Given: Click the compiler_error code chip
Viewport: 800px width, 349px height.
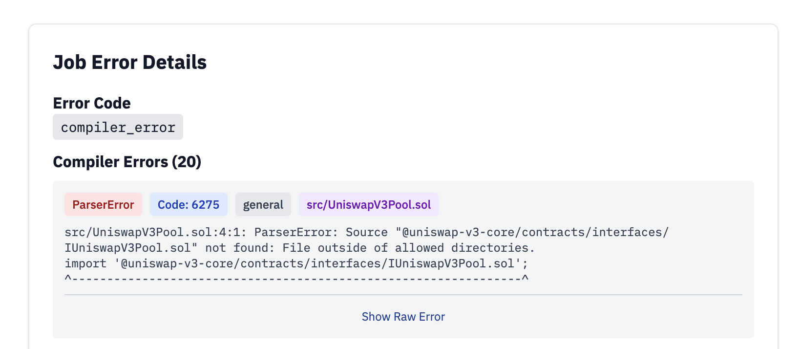Looking at the screenshot, I should point(118,127).
